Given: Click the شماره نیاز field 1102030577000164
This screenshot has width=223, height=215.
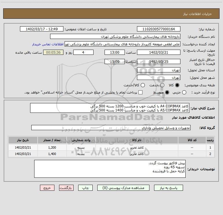Looking at the screenshot, I should 159,29.
